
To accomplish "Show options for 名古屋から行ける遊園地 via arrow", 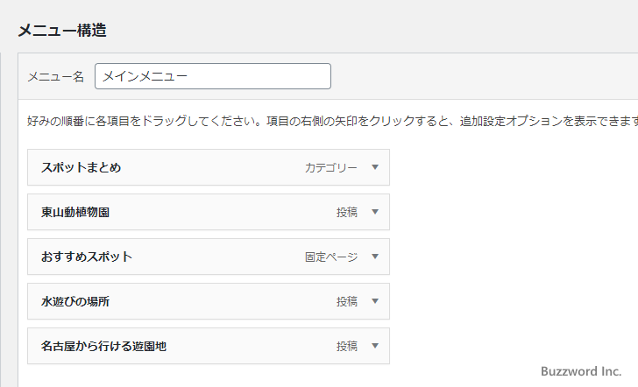I will (x=375, y=346).
